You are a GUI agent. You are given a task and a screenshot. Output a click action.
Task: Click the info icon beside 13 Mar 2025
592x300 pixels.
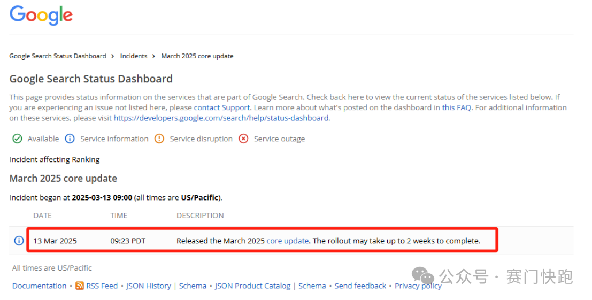[19, 241]
